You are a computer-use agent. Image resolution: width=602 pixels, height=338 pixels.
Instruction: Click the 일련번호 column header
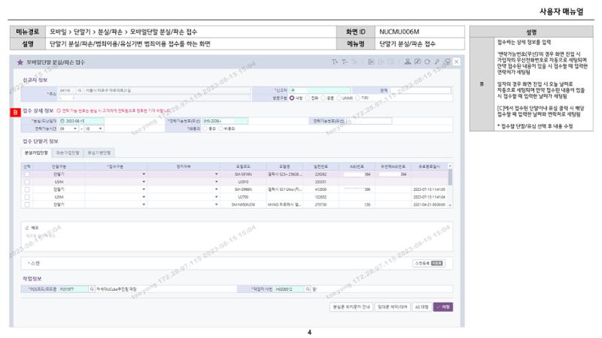coord(321,167)
